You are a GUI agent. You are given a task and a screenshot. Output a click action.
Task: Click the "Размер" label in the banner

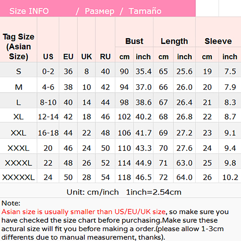pos(99,11)
